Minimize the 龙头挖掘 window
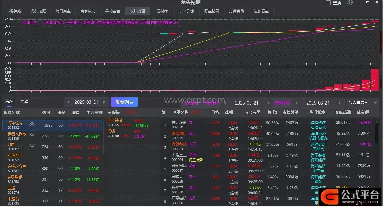384x207 pixels. 359,2
